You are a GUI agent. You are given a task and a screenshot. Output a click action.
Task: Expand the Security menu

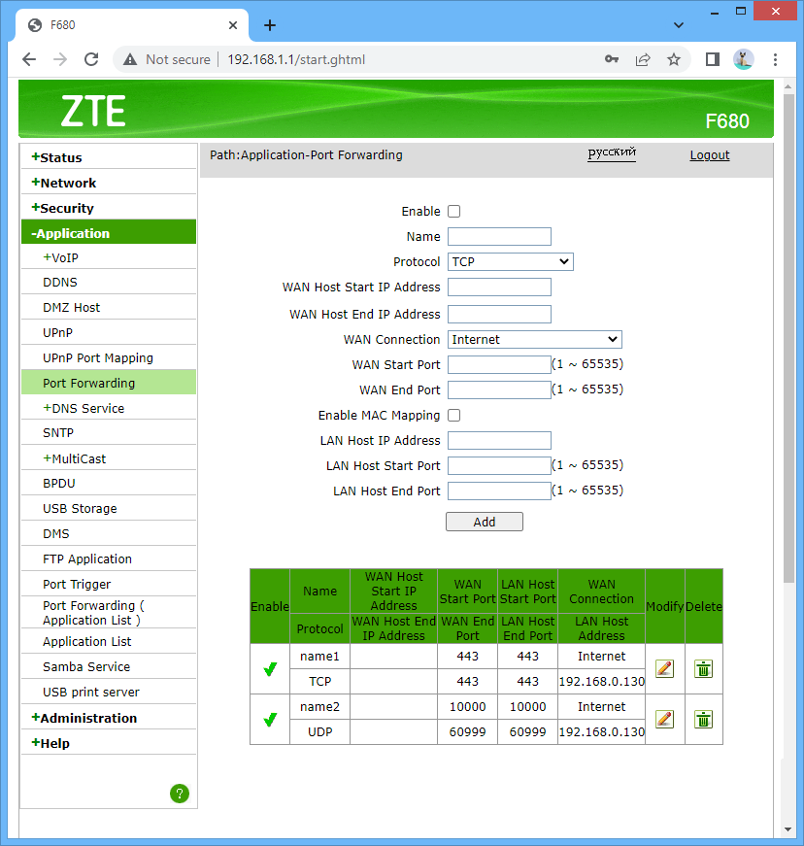pos(62,208)
